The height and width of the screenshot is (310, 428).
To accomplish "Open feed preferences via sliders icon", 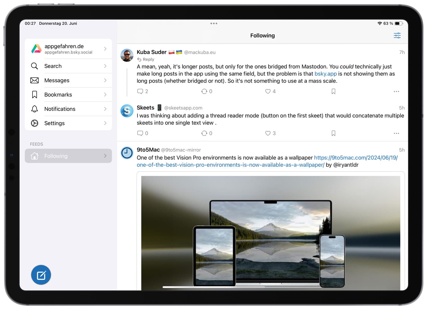I will pos(397,35).
